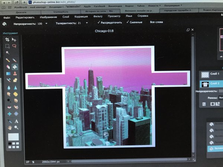223x167 pixels.
Task: Open the Фильтр menu
Action: 98,16
